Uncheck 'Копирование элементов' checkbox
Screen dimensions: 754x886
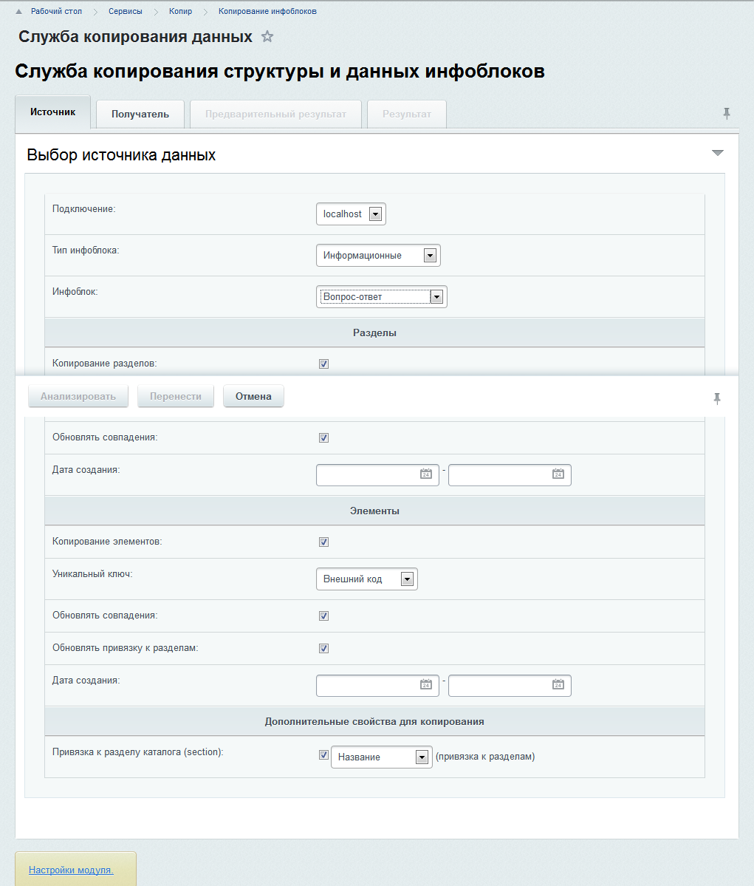[x=323, y=542]
